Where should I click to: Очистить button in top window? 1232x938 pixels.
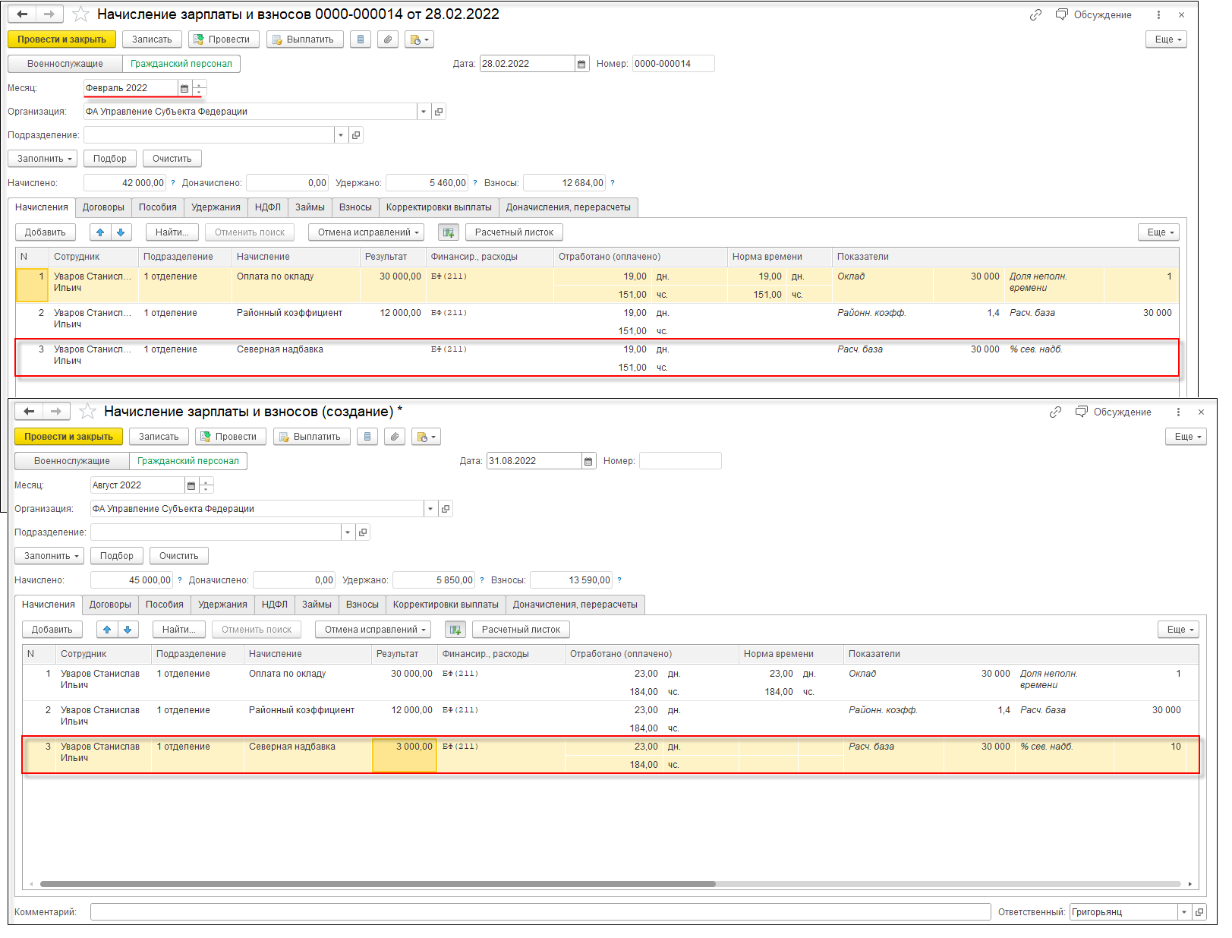pyautogui.click(x=172, y=159)
